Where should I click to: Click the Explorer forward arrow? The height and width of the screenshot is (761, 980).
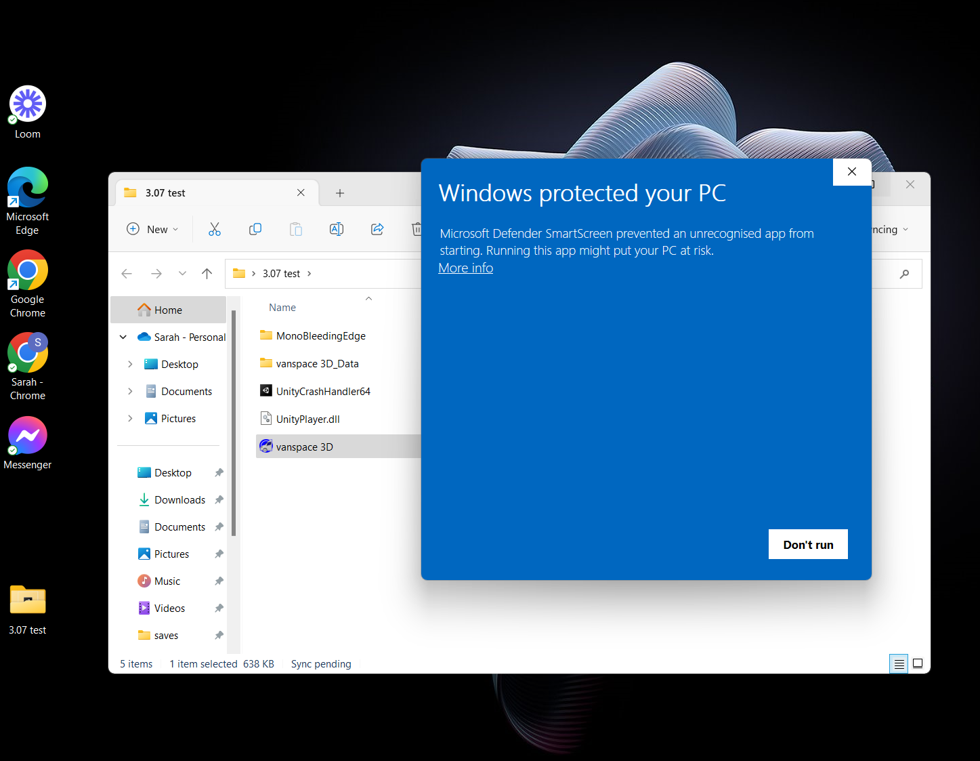(156, 274)
